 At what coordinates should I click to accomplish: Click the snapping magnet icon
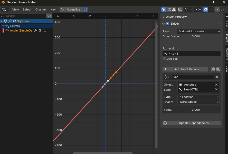[x=205, y=9]
